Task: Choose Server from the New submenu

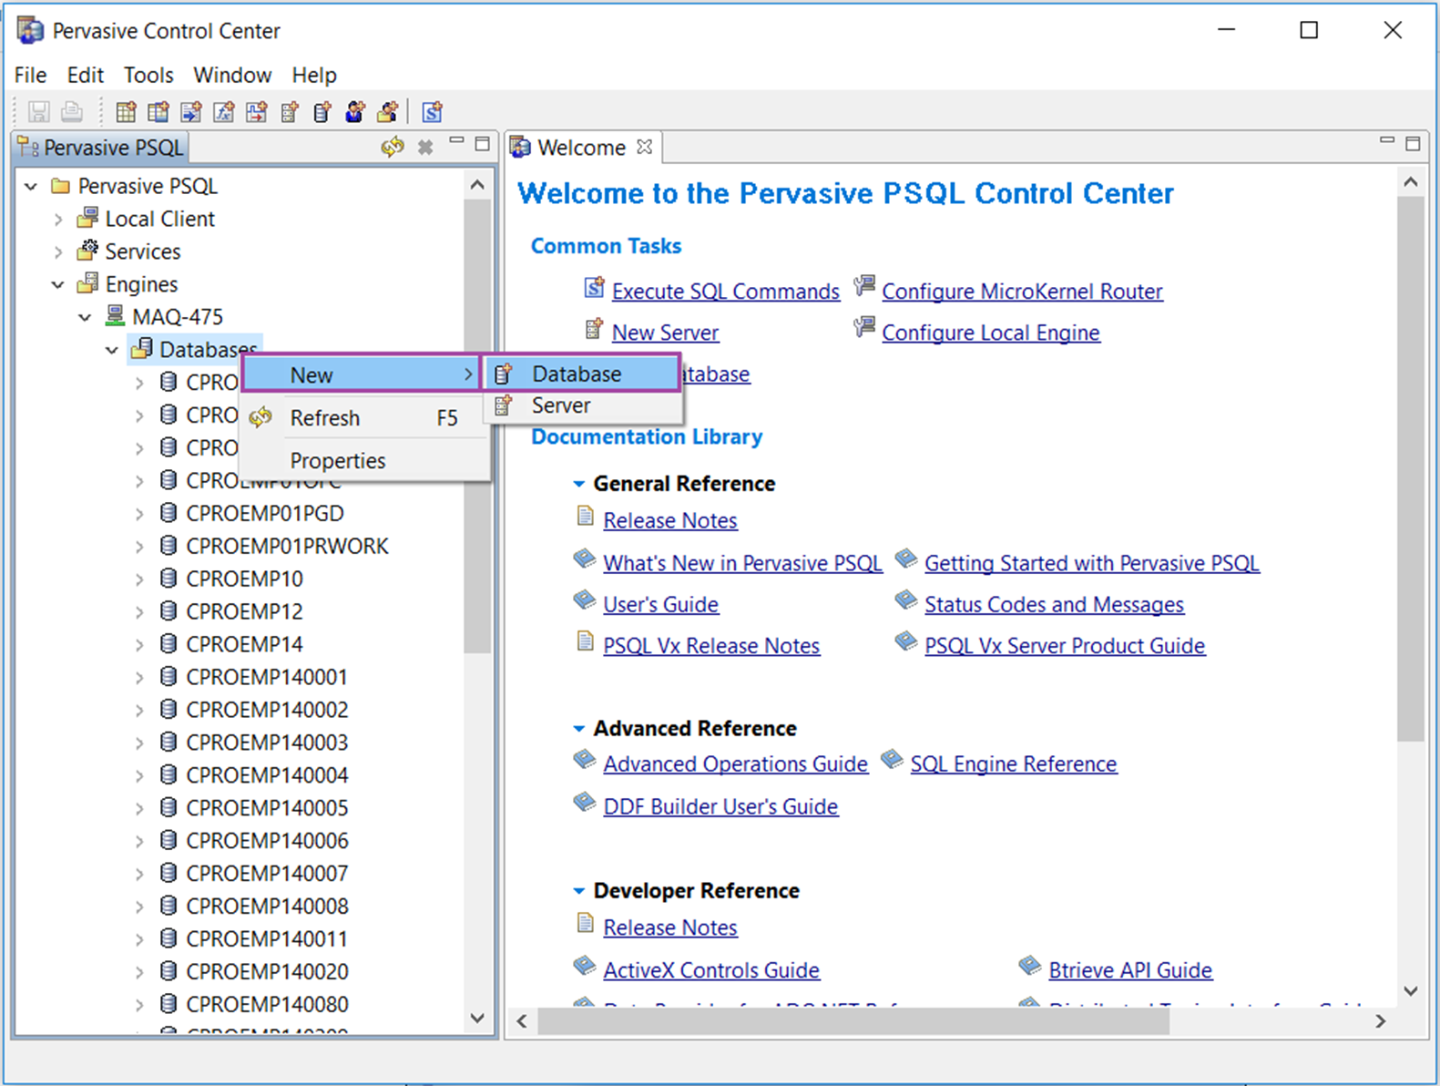Action: tap(583, 406)
